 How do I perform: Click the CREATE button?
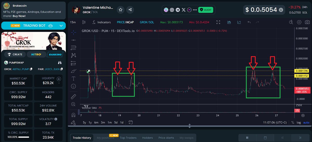[15, 54]
